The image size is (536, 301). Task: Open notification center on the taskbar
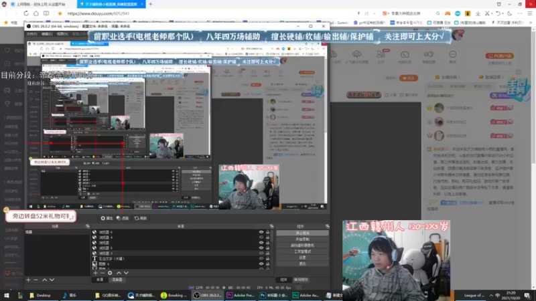click(x=527, y=295)
